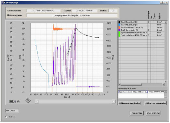
Task: Click curve list scroll-down arrow
Action: 166,82
